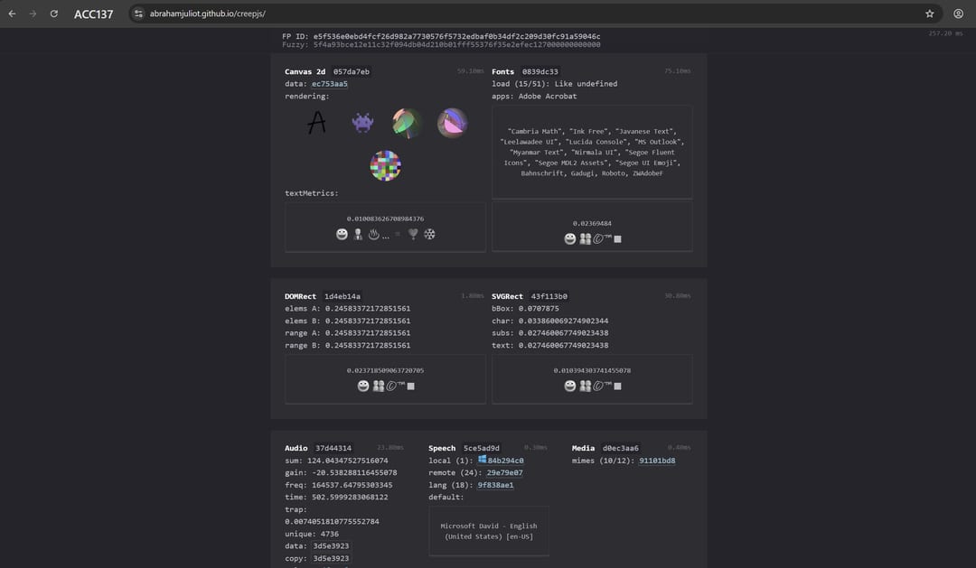Click the Fuzzy hash string

457,45
